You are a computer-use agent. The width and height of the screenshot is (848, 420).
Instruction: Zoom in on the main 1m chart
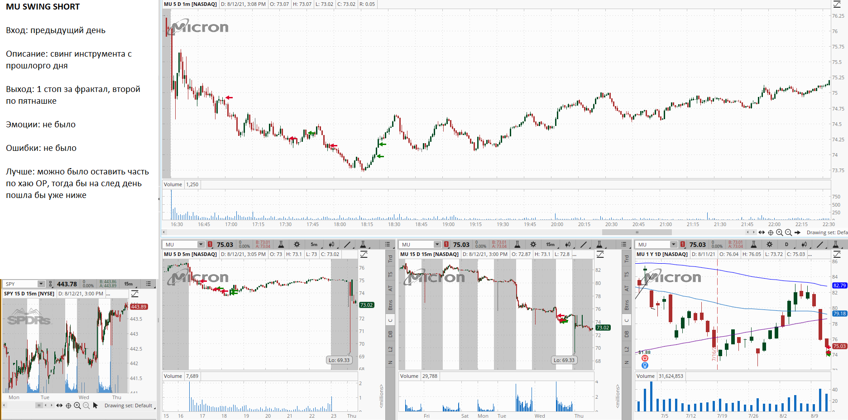[x=780, y=232]
